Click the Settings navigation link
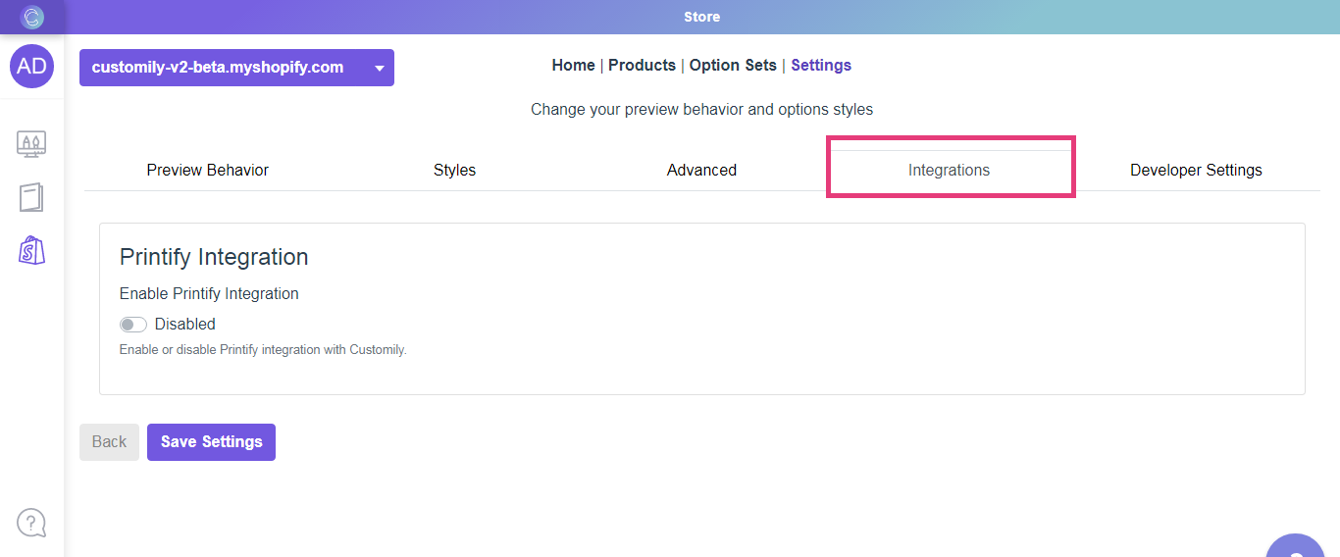 tap(821, 66)
